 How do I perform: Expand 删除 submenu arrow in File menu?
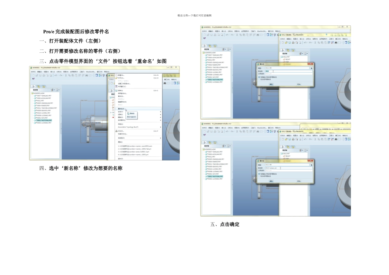pos(161,117)
